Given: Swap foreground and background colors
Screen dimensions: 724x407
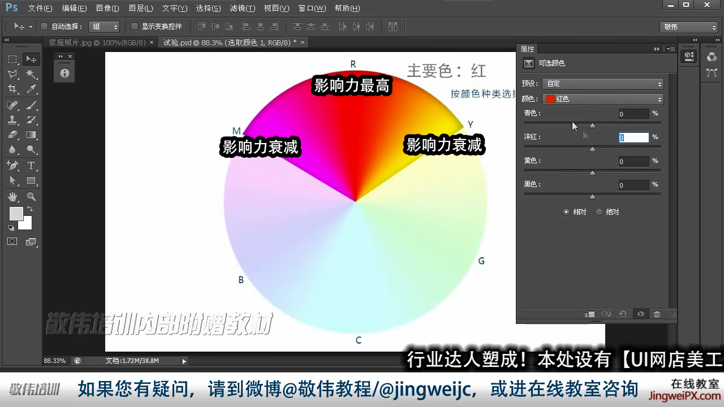Looking at the screenshot, I should coord(30,209).
